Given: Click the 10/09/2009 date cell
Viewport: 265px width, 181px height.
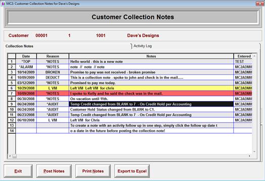Looking at the screenshot, I should point(26,77).
